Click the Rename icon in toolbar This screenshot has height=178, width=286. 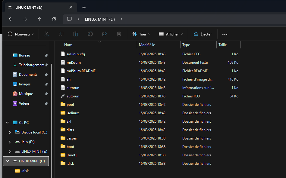90,34
